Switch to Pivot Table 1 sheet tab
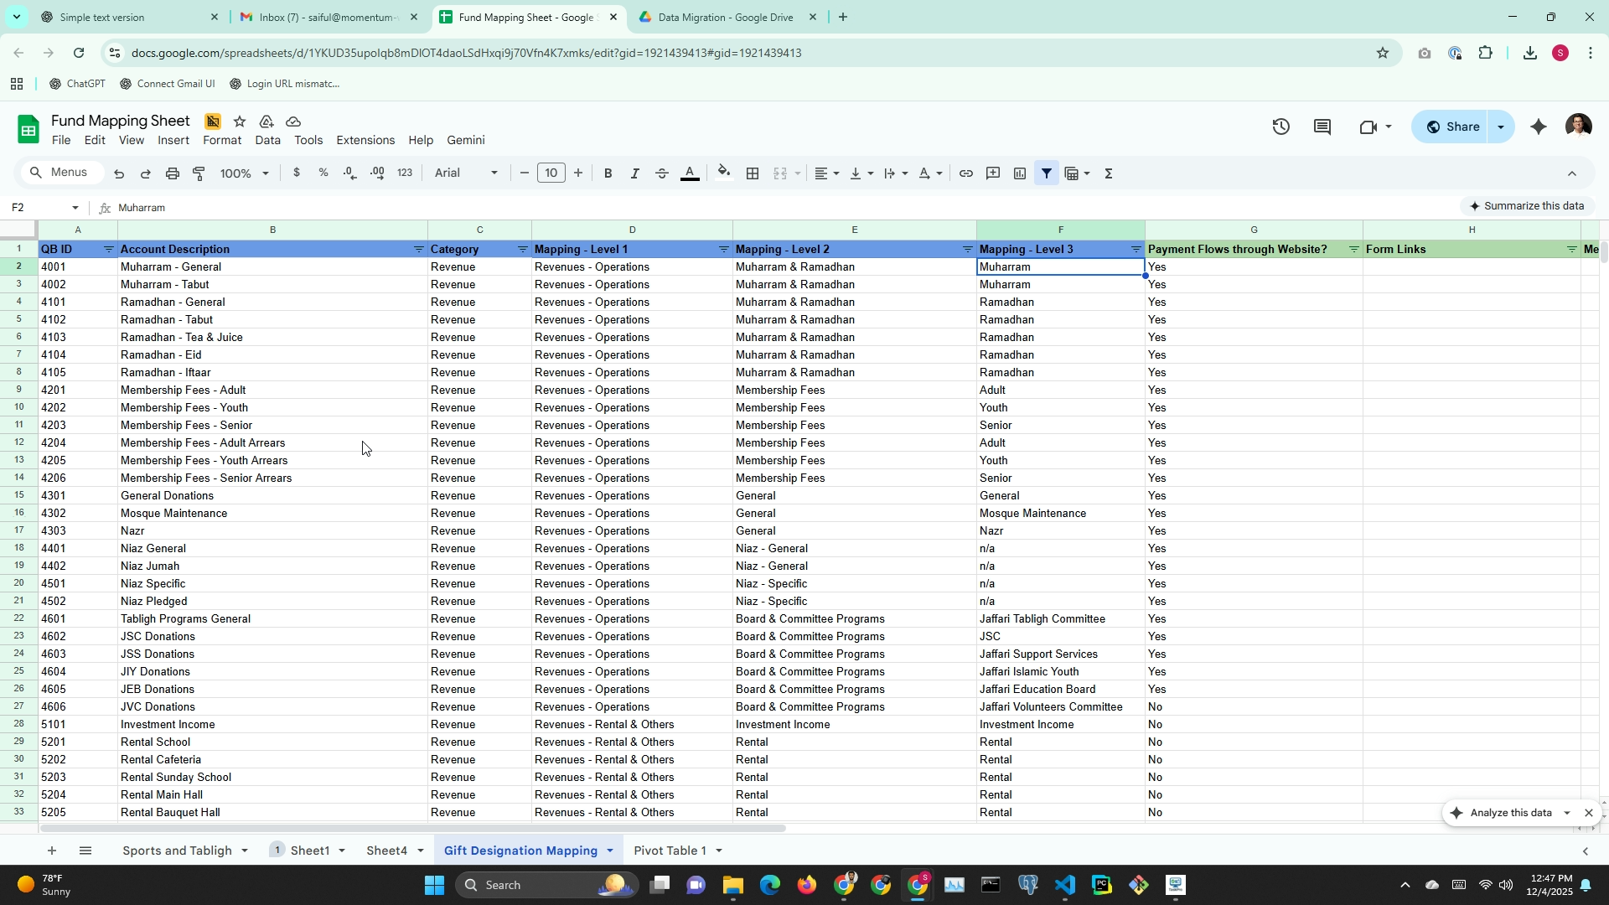Image resolution: width=1609 pixels, height=905 pixels. pyautogui.click(x=669, y=851)
